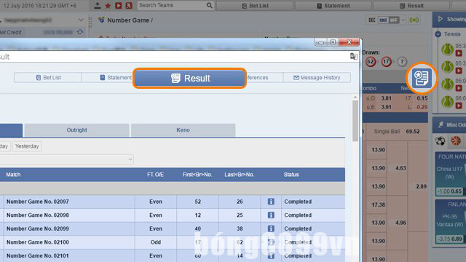
Task: Collapse the Tennis section in sidebar
Action: [438, 34]
